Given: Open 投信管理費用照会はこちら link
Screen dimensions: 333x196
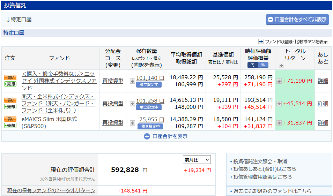Looking at the screenshot, I should [x=262, y=177].
